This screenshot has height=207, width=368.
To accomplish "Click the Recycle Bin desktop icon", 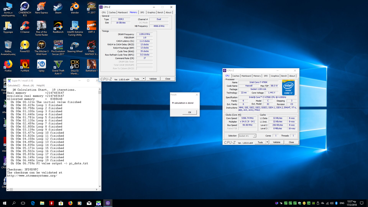I will 8,48.
